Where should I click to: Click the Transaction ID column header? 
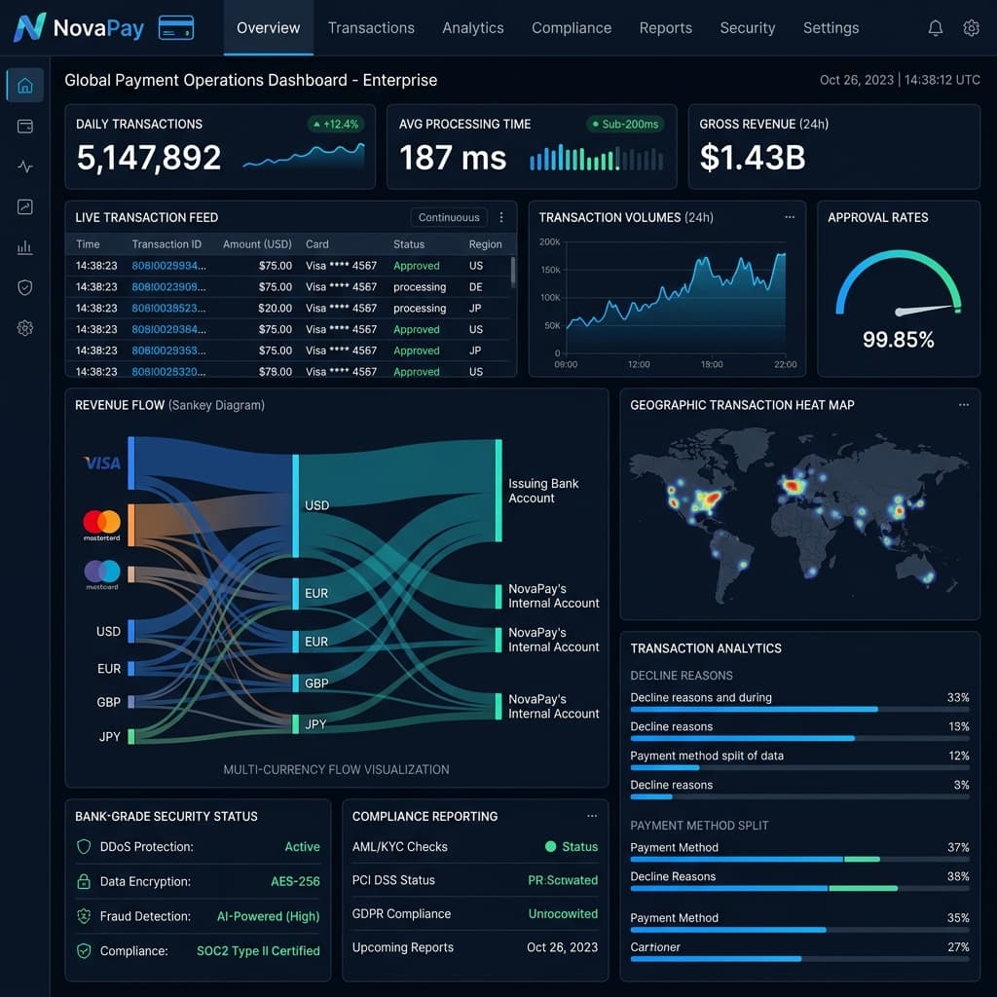point(166,244)
